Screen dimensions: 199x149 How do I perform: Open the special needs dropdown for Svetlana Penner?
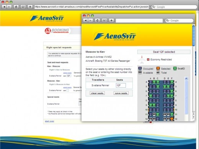[80, 104]
